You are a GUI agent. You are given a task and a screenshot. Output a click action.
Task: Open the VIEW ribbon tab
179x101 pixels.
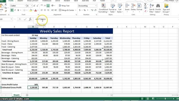coord(76,1)
